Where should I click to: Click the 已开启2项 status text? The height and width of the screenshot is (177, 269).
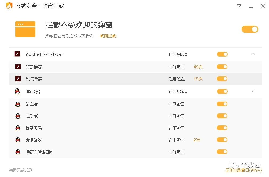click(178, 54)
